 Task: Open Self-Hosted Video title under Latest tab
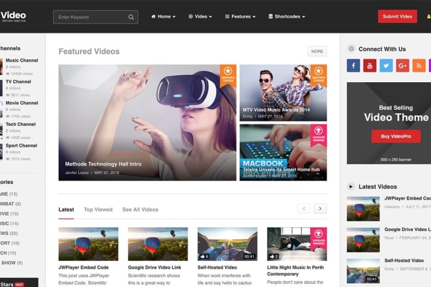click(217, 267)
